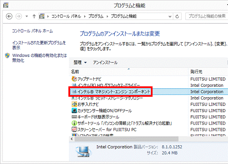This screenshot has width=228, height=164.
Task: Open コントロール パネル ホーム link
Action: 32,31
